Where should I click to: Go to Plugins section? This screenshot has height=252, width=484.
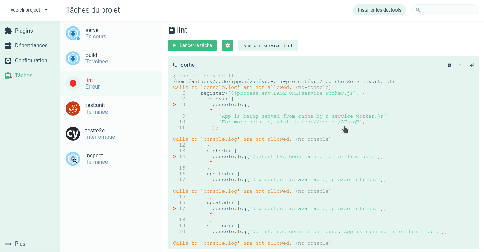pos(23,31)
